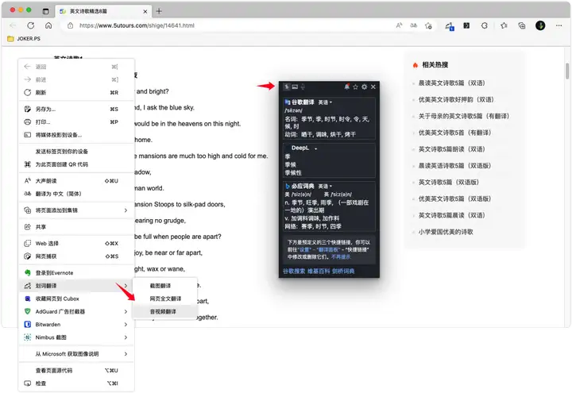Open related link 优美英文诗歌好押韵（双语）
Viewport: 572px width, 393px height.
point(456,100)
